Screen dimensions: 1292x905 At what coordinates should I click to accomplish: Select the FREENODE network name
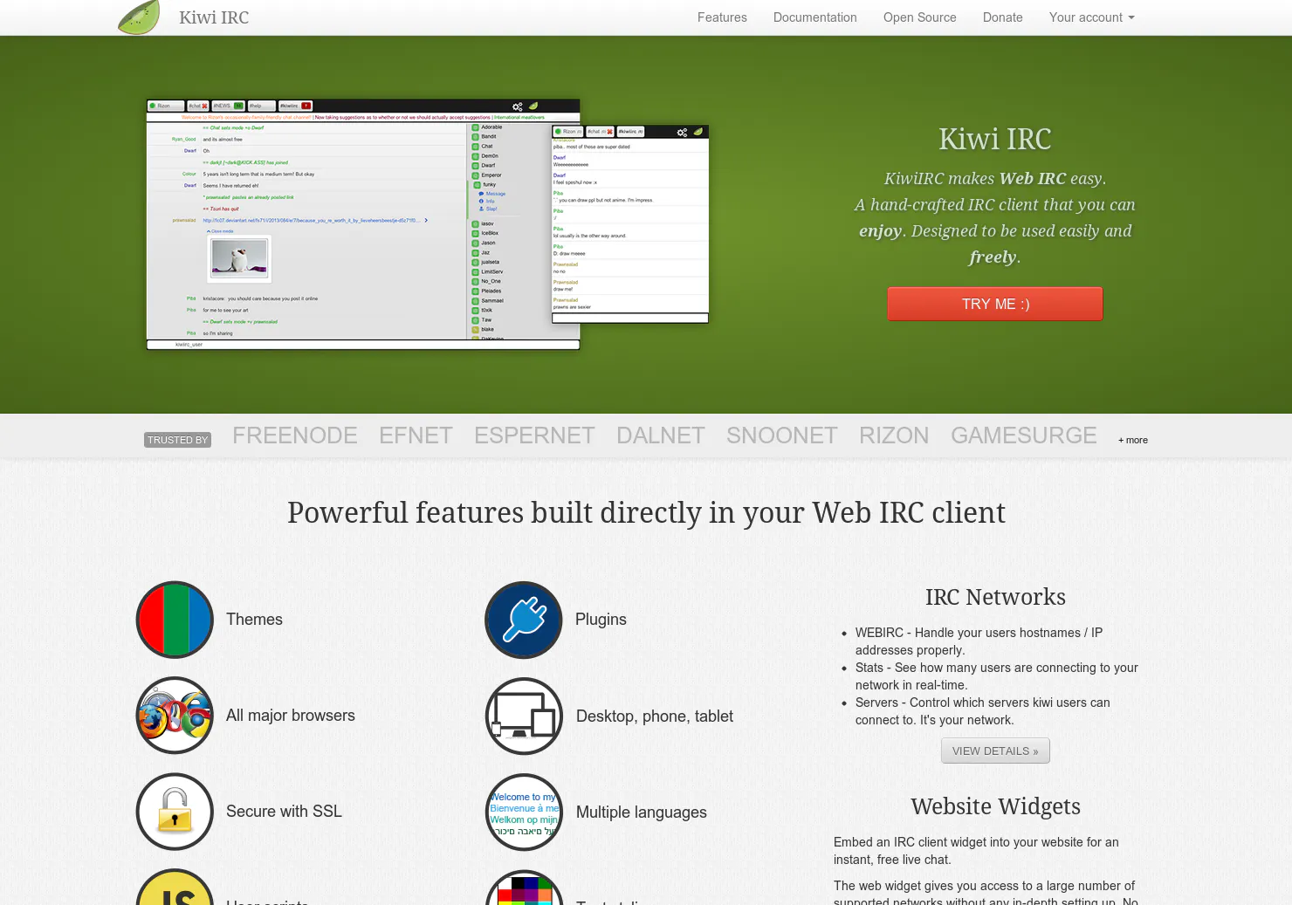click(295, 435)
